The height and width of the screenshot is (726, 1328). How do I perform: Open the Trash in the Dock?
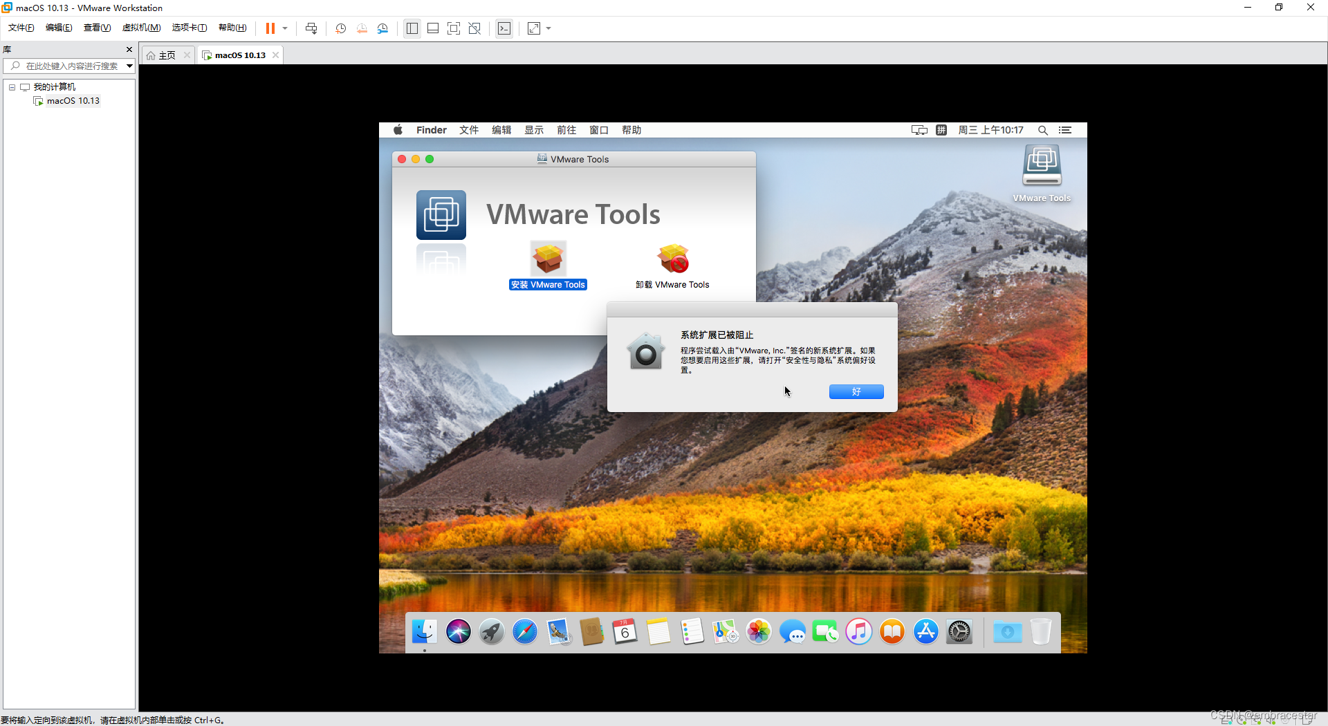(x=1040, y=631)
